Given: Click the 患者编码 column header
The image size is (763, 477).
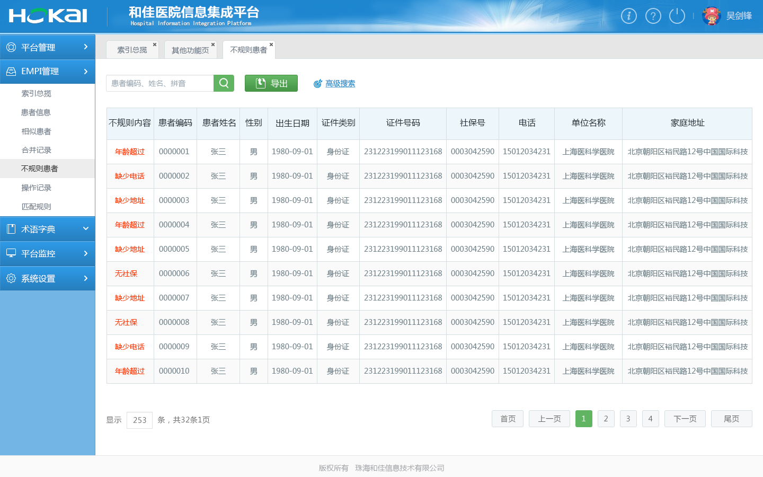Looking at the screenshot, I should point(175,123).
